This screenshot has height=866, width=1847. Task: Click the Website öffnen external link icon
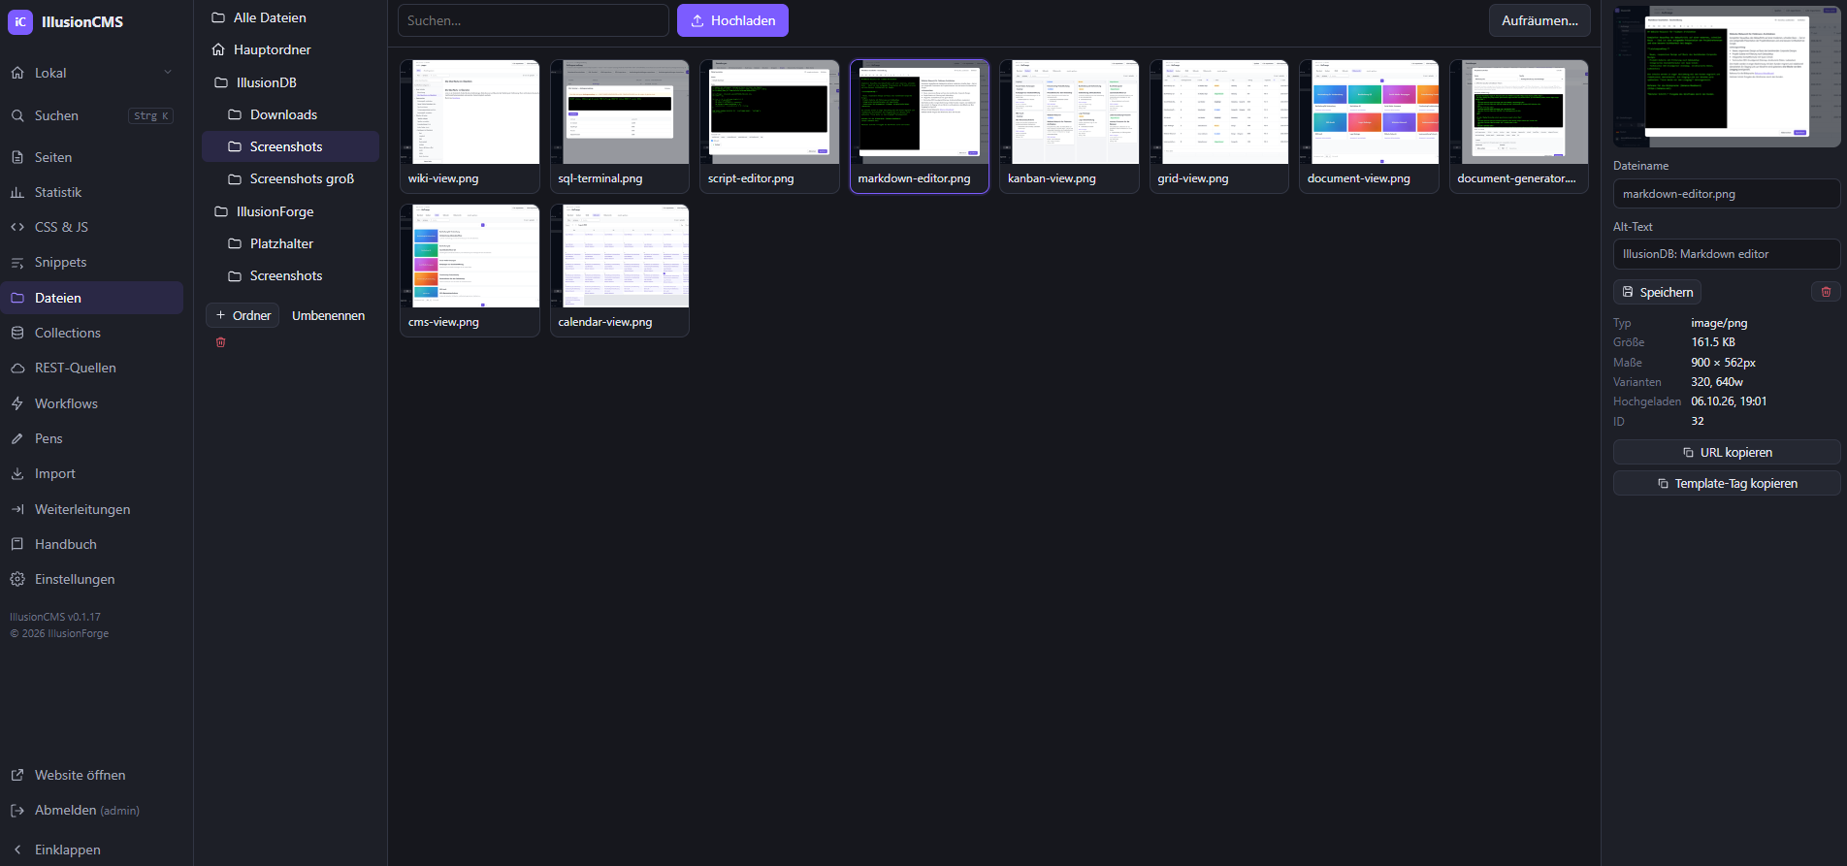click(x=17, y=775)
